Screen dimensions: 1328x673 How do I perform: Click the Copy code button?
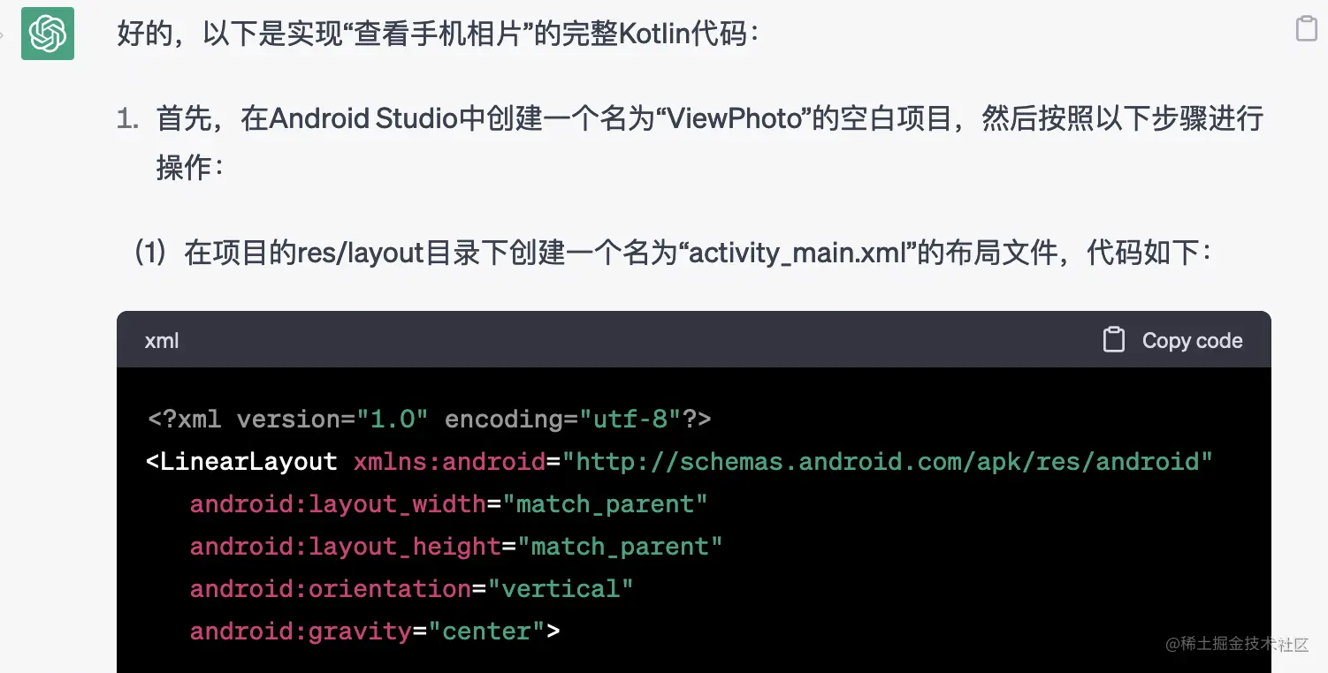pyautogui.click(x=1173, y=340)
